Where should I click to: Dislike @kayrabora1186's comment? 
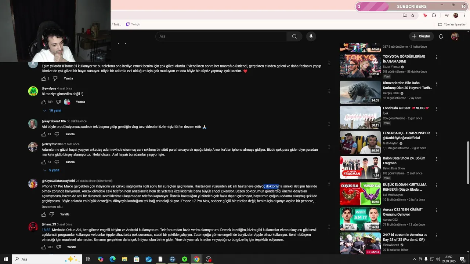[57, 134]
